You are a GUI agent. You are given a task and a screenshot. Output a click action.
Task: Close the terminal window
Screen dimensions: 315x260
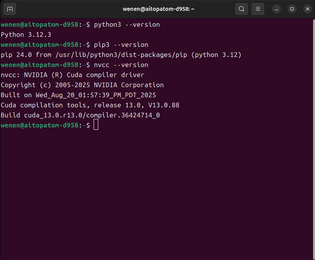click(x=307, y=9)
